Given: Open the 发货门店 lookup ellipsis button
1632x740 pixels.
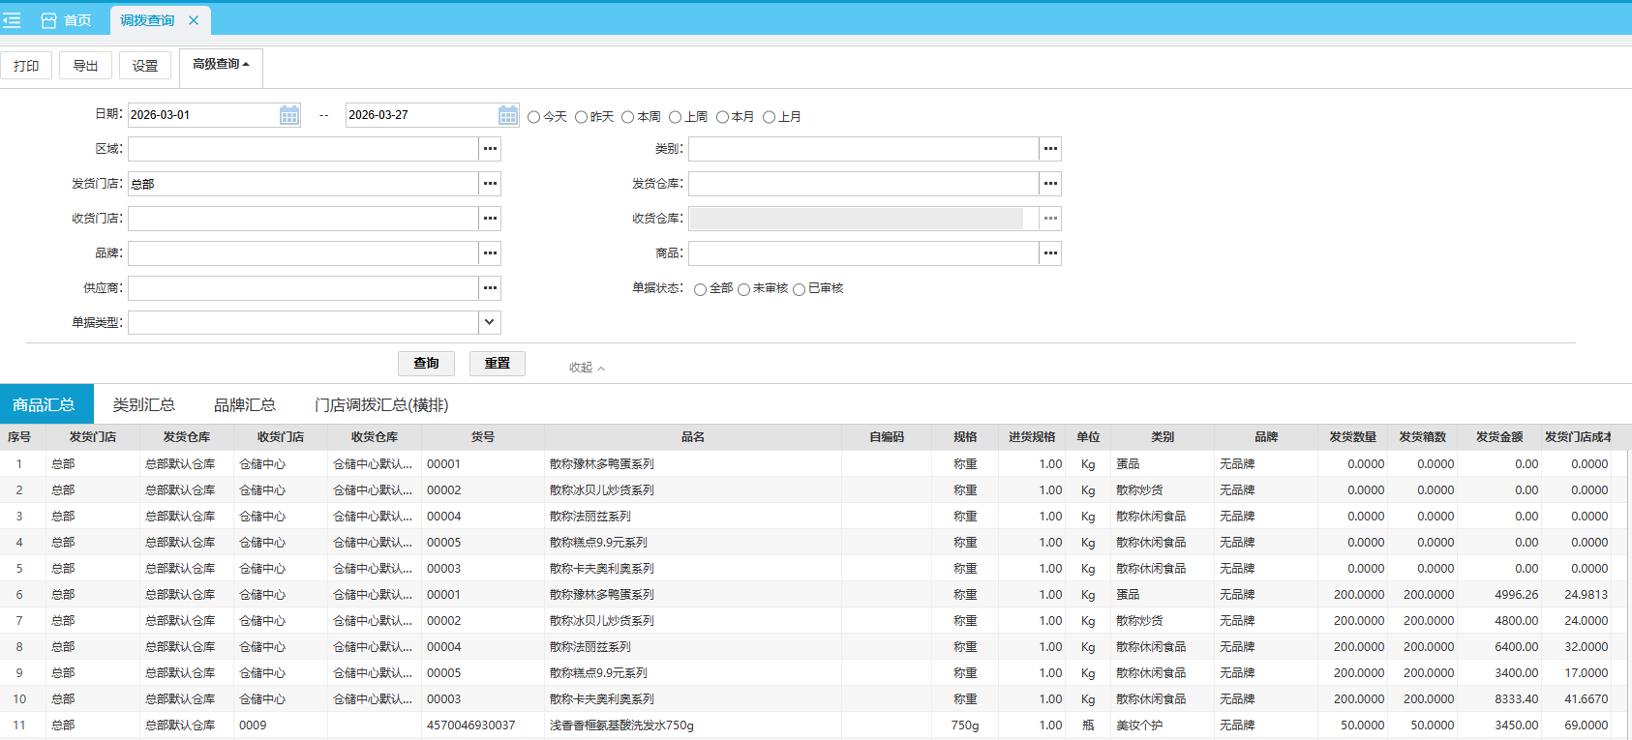Looking at the screenshot, I should (490, 184).
